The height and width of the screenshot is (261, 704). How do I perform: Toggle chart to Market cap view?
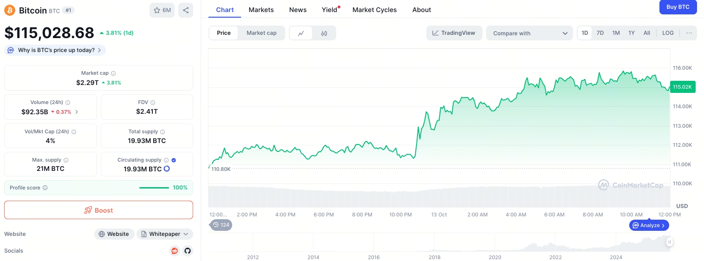tap(261, 33)
